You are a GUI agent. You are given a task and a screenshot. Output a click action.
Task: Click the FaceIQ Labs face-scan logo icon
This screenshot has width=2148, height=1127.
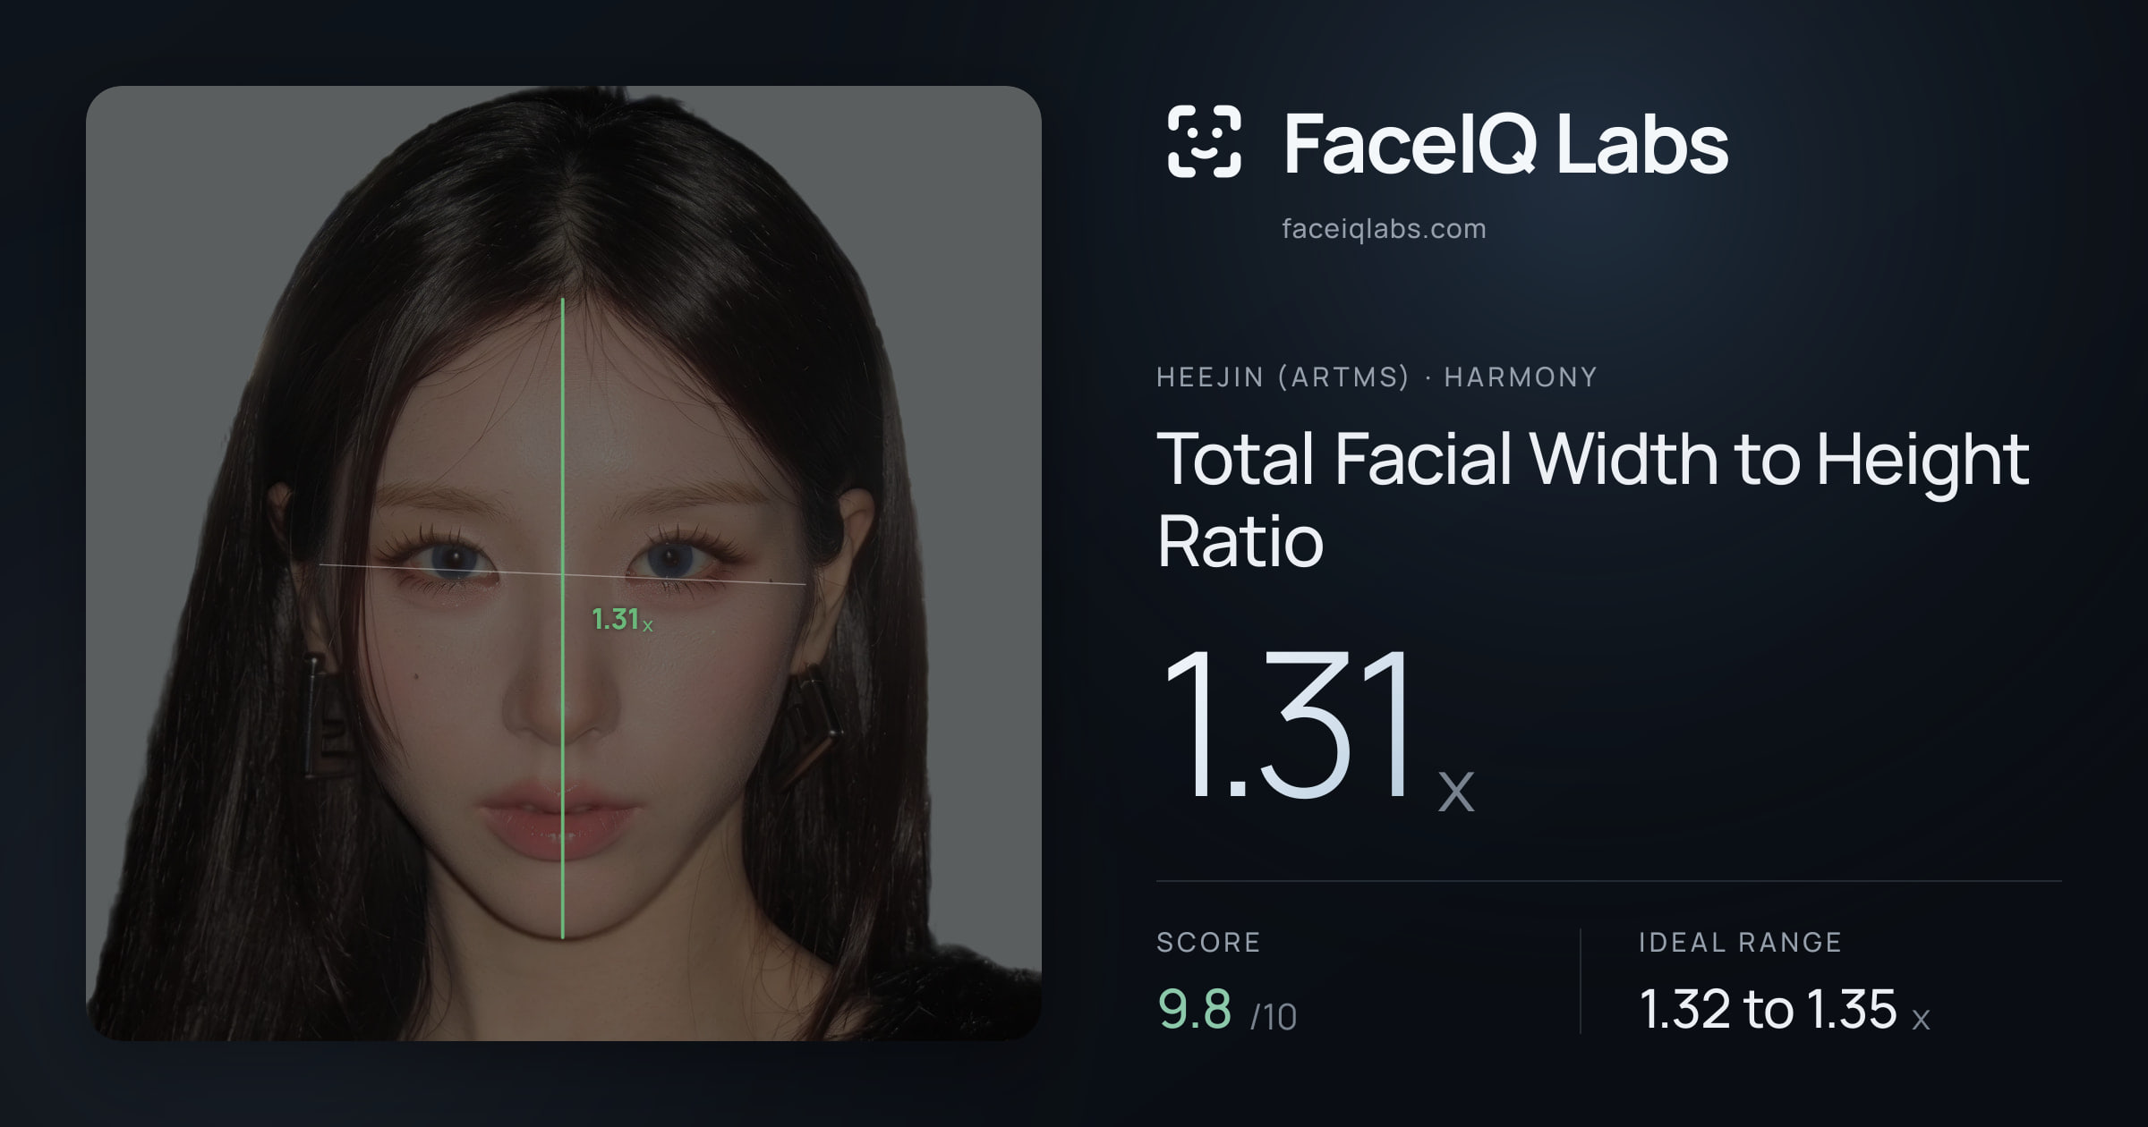tap(1204, 141)
